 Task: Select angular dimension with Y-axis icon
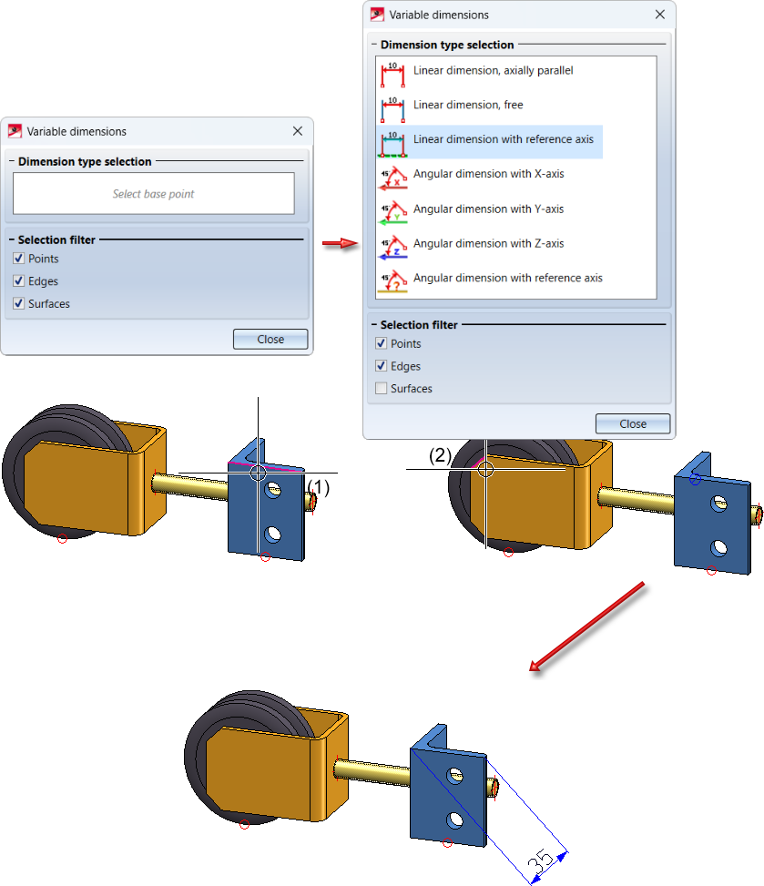point(392,212)
